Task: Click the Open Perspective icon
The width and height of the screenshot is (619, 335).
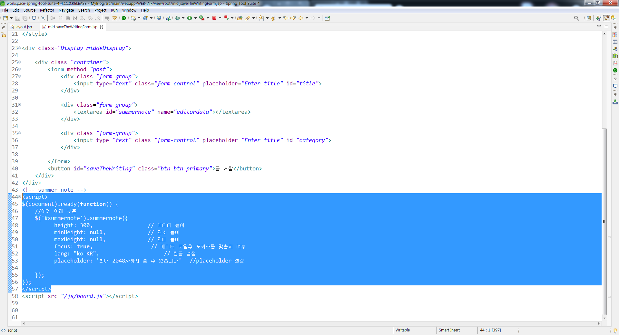Action: 589,18
